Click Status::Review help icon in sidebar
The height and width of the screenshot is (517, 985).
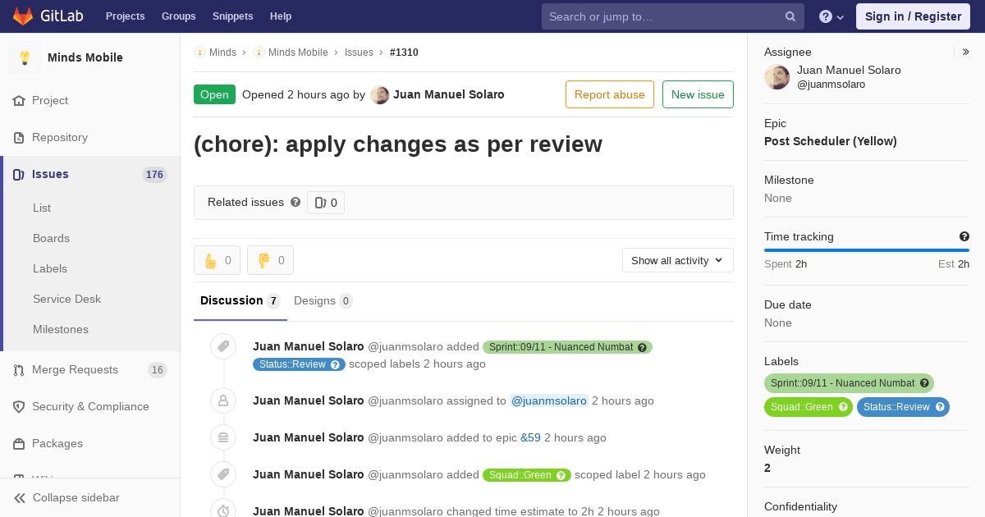point(940,407)
